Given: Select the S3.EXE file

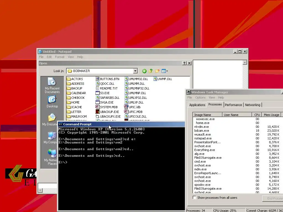Looking at the screenshot, I should pos(103,93).
